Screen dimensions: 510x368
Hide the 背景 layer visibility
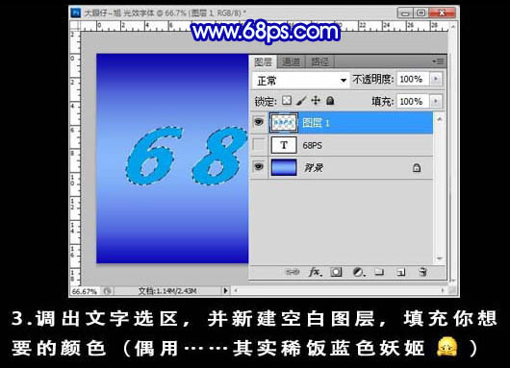[259, 166]
